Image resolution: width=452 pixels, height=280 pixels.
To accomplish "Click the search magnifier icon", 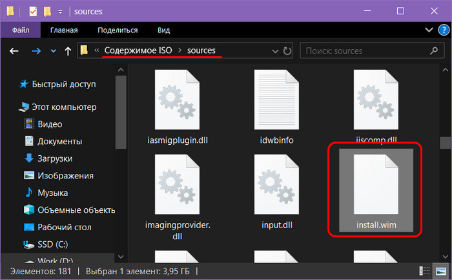I will [x=433, y=51].
